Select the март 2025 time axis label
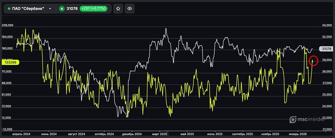Screen dimensions: 335x138 [159, 134]
